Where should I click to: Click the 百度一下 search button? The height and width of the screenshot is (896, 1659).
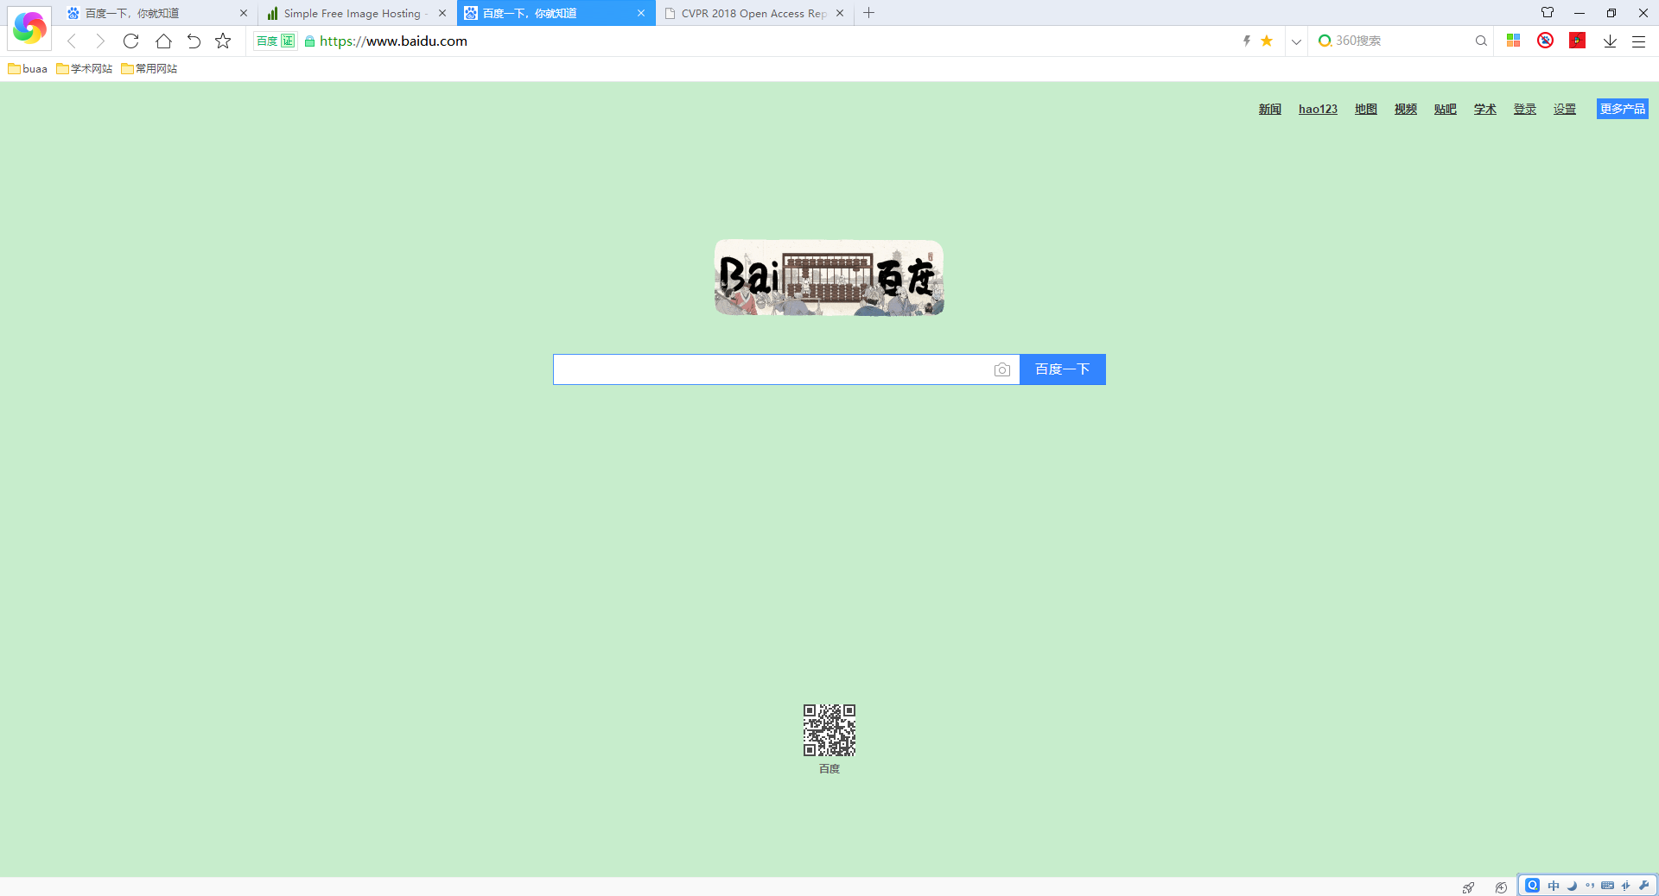point(1063,369)
